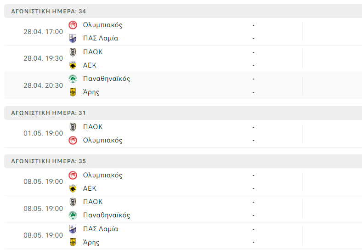Viewport: 362px width, 250px height.
Task: Select Άρης team name in 08.05 match
Action: coord(91,242)
